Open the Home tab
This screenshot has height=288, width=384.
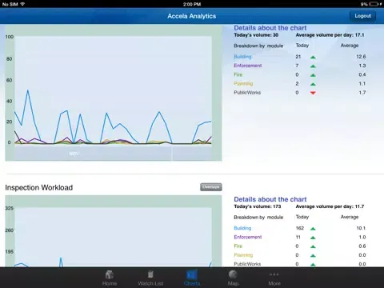click(x=110, y=278)
